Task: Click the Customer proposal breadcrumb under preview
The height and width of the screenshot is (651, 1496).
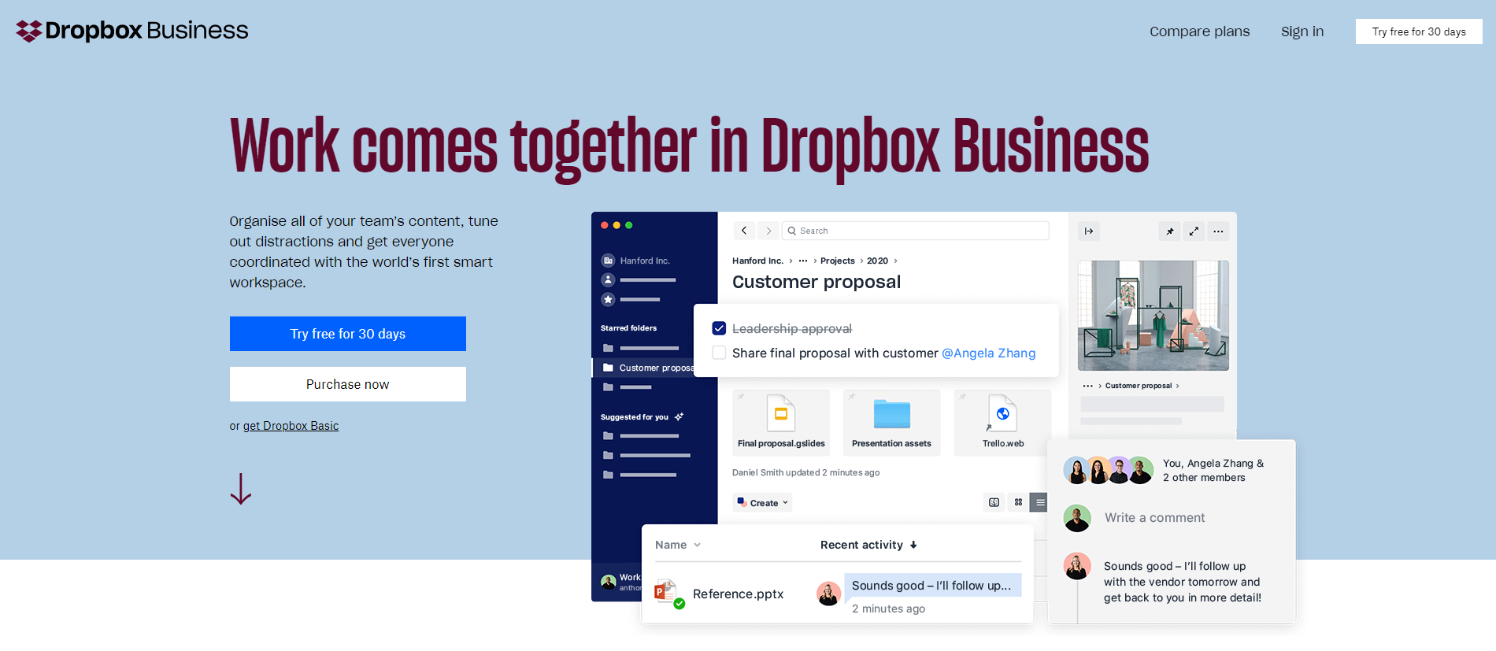Action: click(1139, 386)
